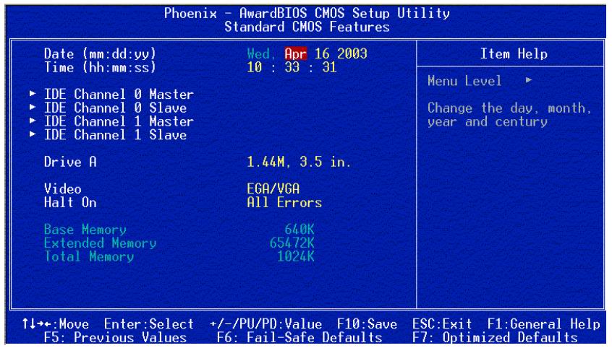The width and height of the screenshot is (612, 348).
Task: Select the seconds value 31 in Time
Action: click(329, 67)
